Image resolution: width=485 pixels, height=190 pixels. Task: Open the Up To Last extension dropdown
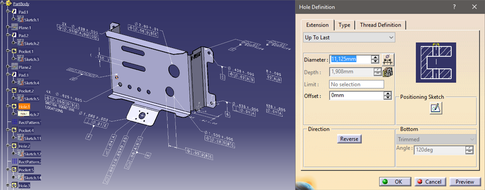[x=349, y=37]
